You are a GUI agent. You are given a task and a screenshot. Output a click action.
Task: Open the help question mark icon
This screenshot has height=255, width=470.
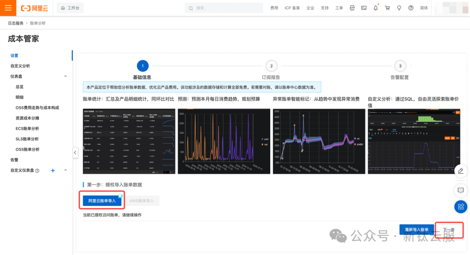tap(411, 8)
